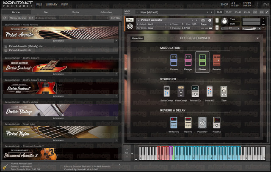This screenshot has width=271, height=172.
Task: Adjust the instrument volume slider
Action: pos(252,29)
